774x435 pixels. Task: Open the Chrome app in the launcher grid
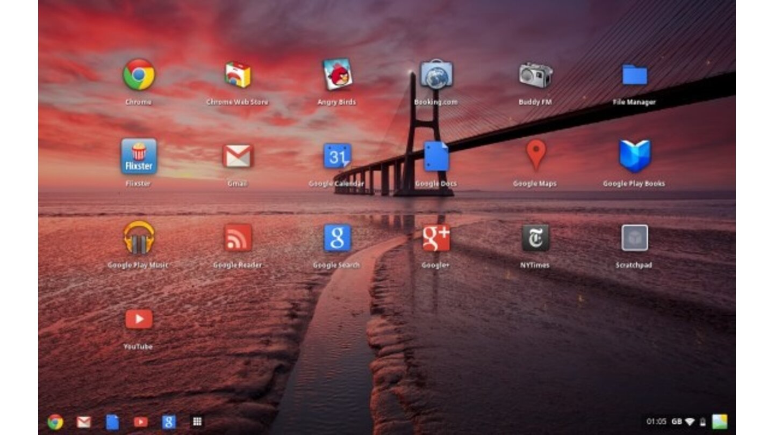tap(139, 75)
